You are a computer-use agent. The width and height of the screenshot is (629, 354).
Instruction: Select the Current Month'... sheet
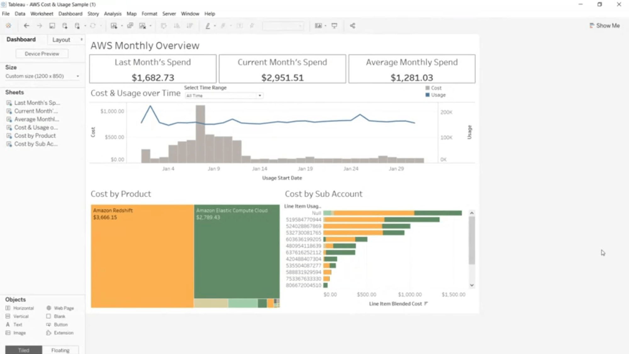pos(32,111)
